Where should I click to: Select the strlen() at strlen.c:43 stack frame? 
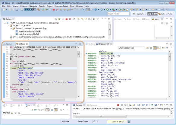(x=28, y=31)
